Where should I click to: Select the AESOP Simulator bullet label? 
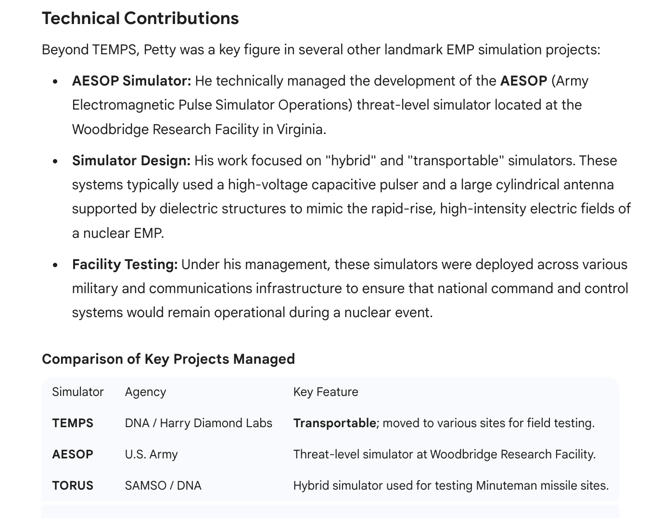pyautogui.click(x=132, y=81)
